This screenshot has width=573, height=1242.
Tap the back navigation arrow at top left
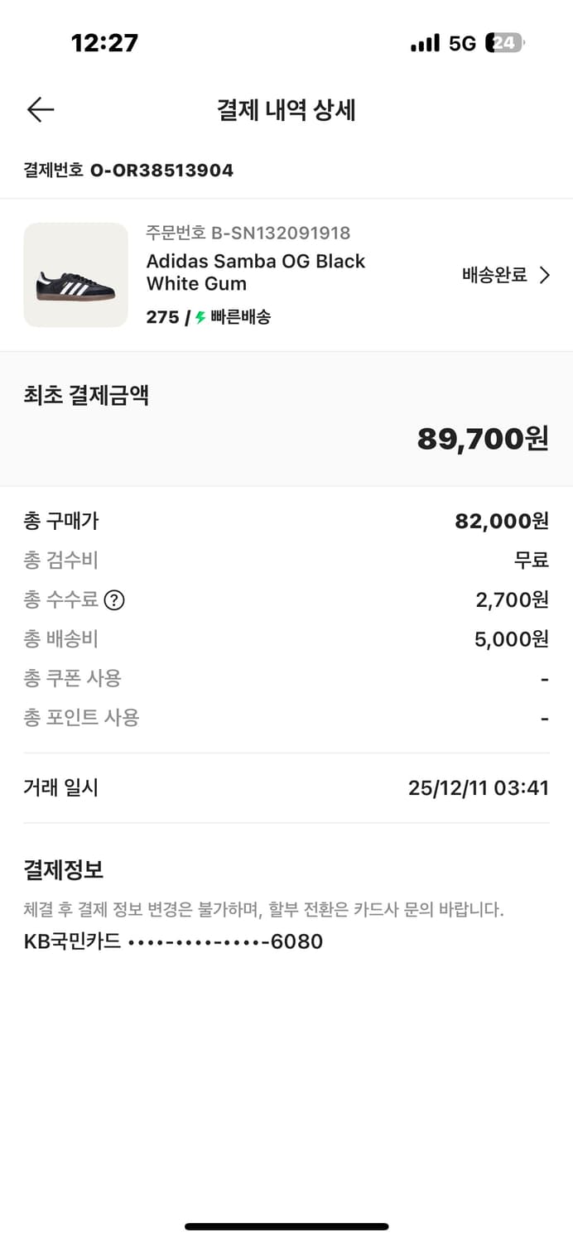coord(40,109)
